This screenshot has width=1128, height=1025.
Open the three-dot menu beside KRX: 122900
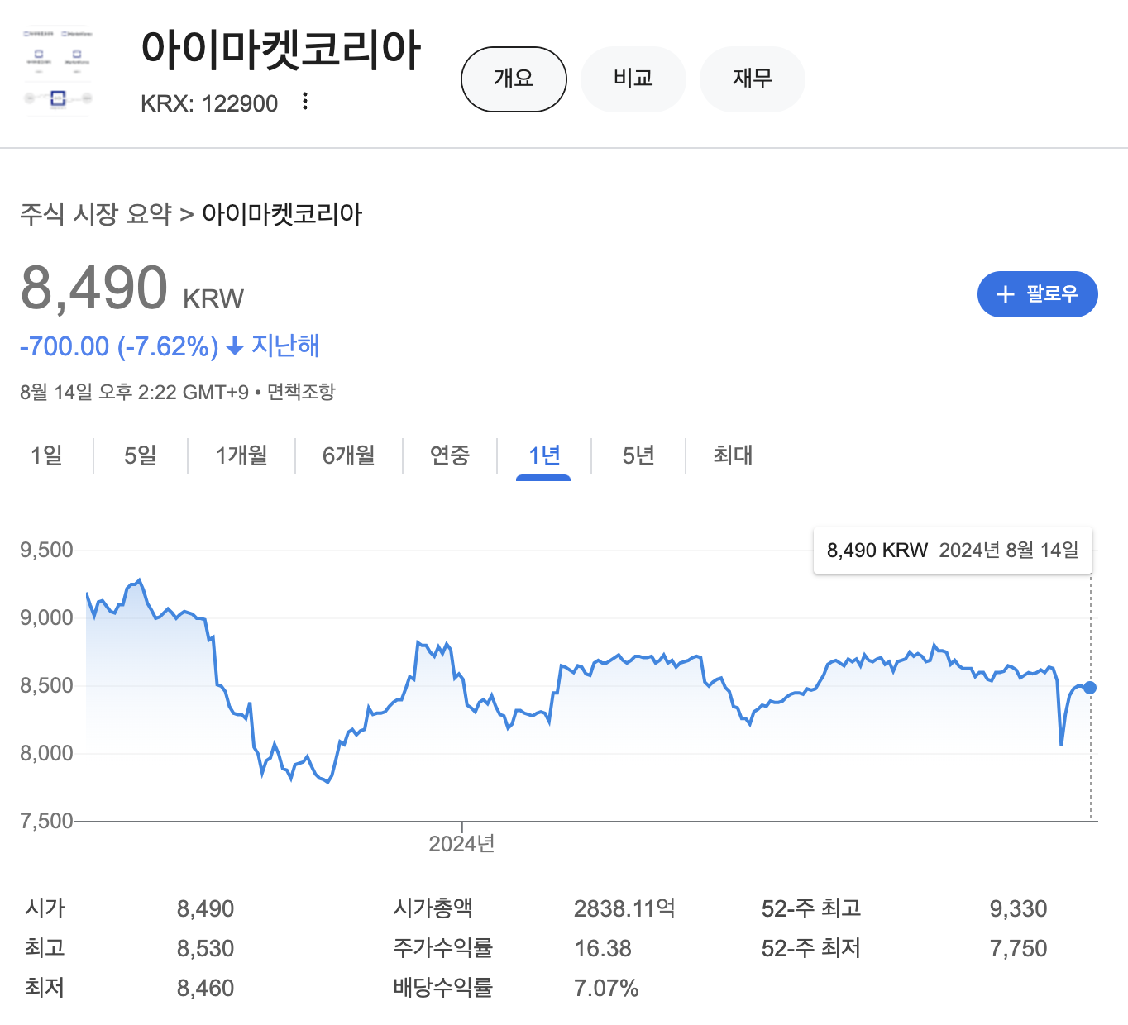point(305,102)
